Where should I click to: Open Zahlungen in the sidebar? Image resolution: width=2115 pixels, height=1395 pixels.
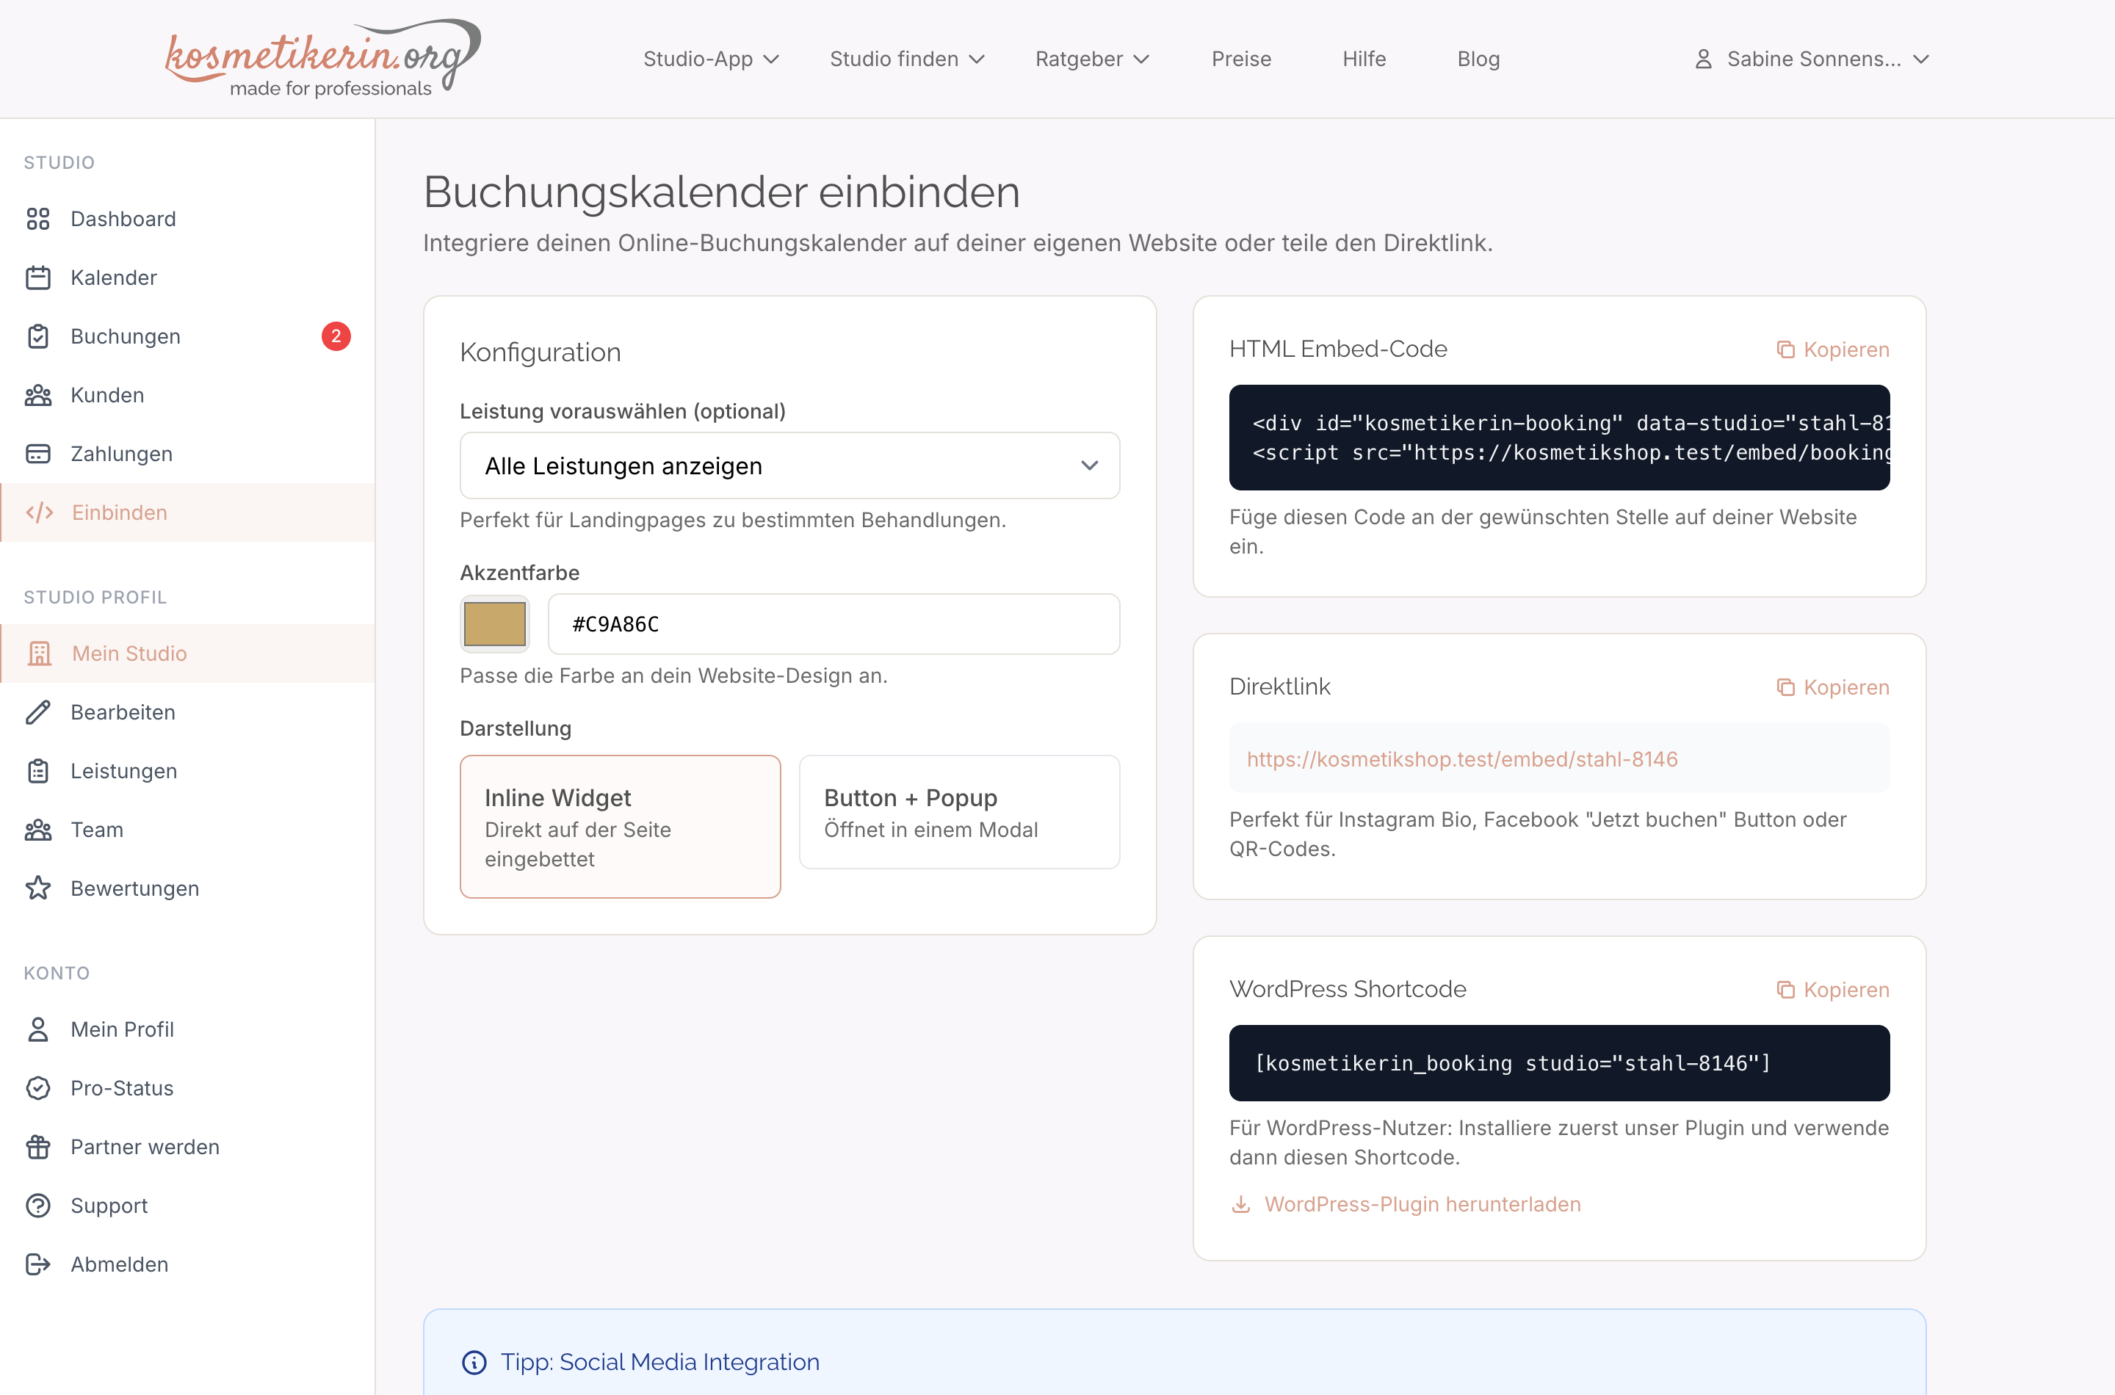pyautogui.click(x=187, y=454)
